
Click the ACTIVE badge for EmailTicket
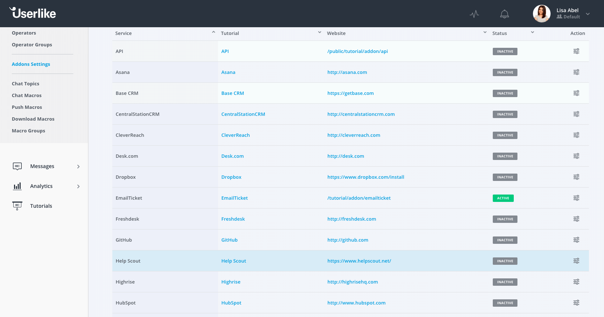[503, 198]
